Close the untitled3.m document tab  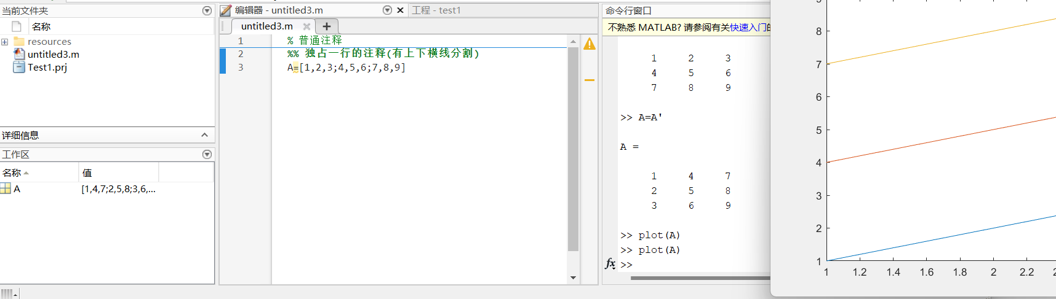[306, 26]
